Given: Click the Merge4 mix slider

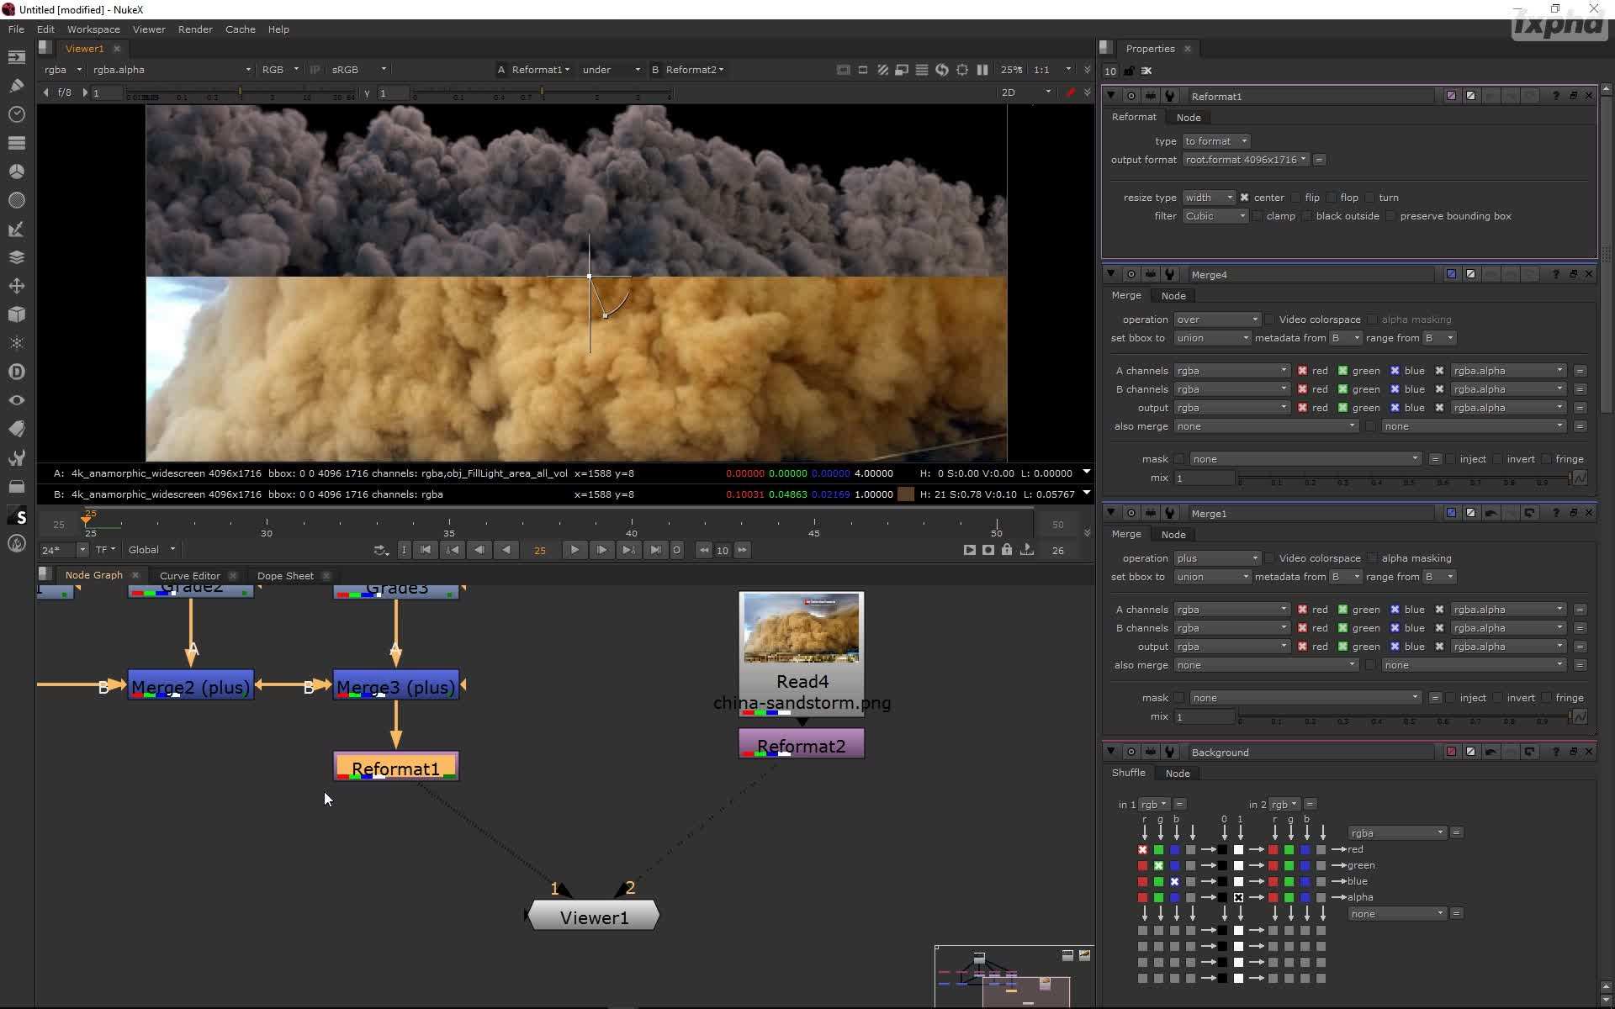Looking at the screenshot, I should pos(1405,478).
